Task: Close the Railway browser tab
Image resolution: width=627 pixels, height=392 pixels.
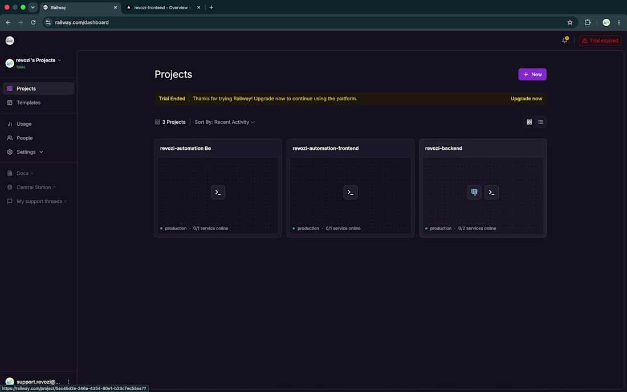Action: [115, 7]
